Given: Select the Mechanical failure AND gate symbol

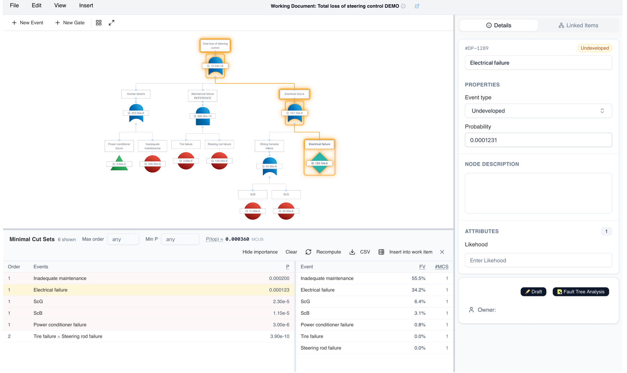Looking at the screenshot, I should pyautogui.click(x=203, y=116).
